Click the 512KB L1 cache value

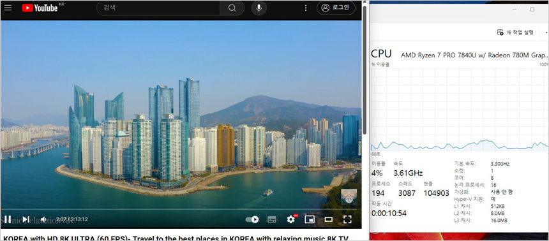(x=498, y=206)
